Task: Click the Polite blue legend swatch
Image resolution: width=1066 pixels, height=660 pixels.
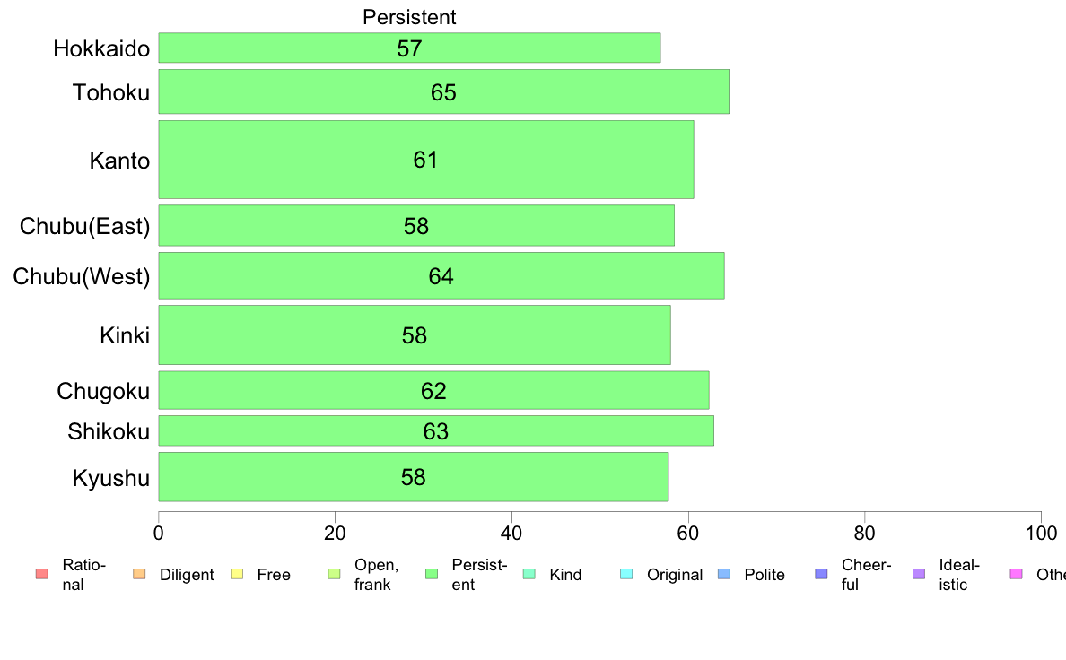Action: click(724, 574)
